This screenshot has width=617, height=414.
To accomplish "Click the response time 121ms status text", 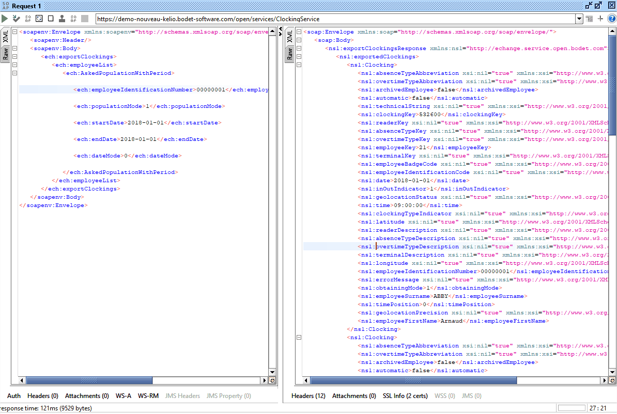I will (45, 408).
